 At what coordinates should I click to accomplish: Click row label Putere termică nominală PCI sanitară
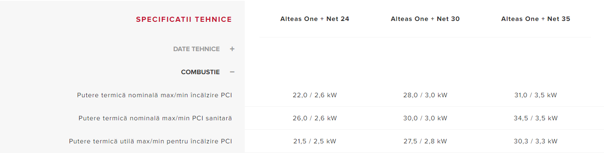(x=155, y=118)
